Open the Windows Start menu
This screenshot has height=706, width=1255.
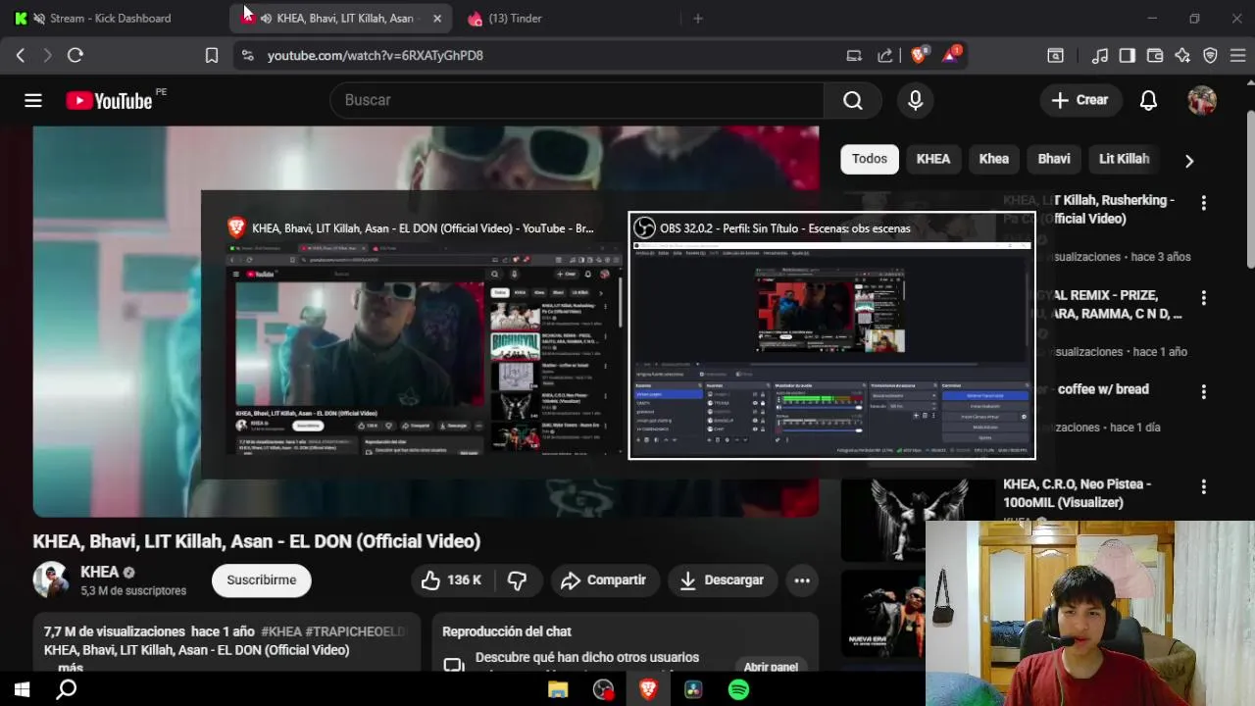pyautogui.click(x=22, y=690)
